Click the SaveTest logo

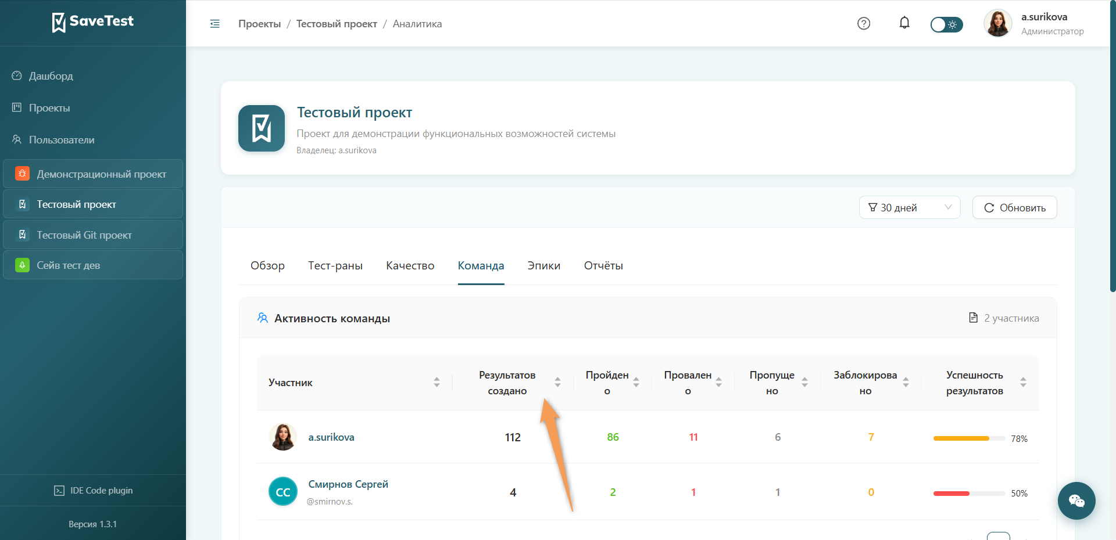(93, 22)
